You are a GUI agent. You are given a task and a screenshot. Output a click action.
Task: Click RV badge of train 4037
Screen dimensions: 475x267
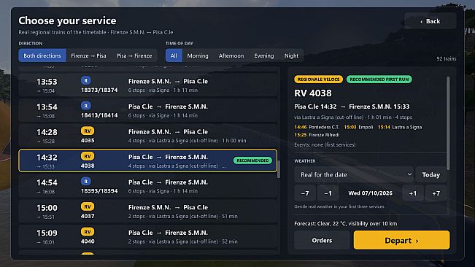coord(88,206)
